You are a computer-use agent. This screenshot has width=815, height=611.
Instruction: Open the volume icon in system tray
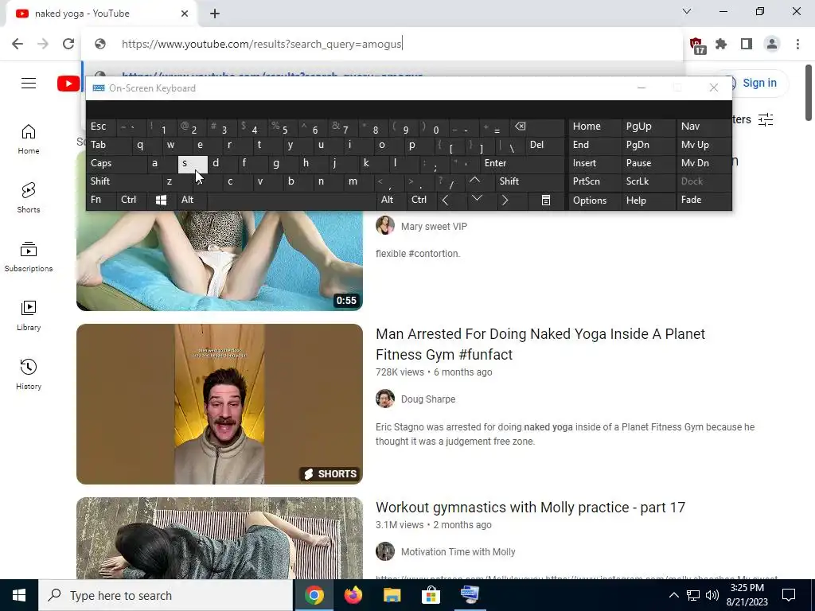tap(712, 595)
